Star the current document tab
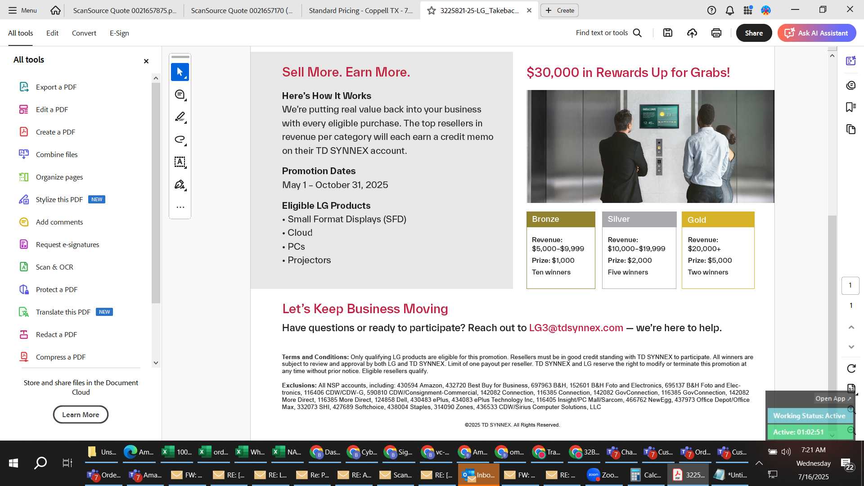Screen dimensions: 864x486 pyautogui.click(x=431, y=10)
